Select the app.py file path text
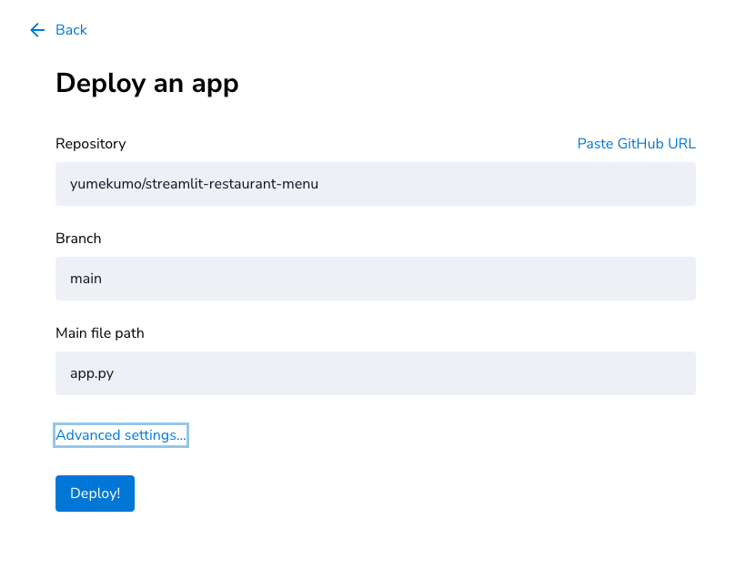This screenshot has width=736, height=570. [x=91, y=373]
